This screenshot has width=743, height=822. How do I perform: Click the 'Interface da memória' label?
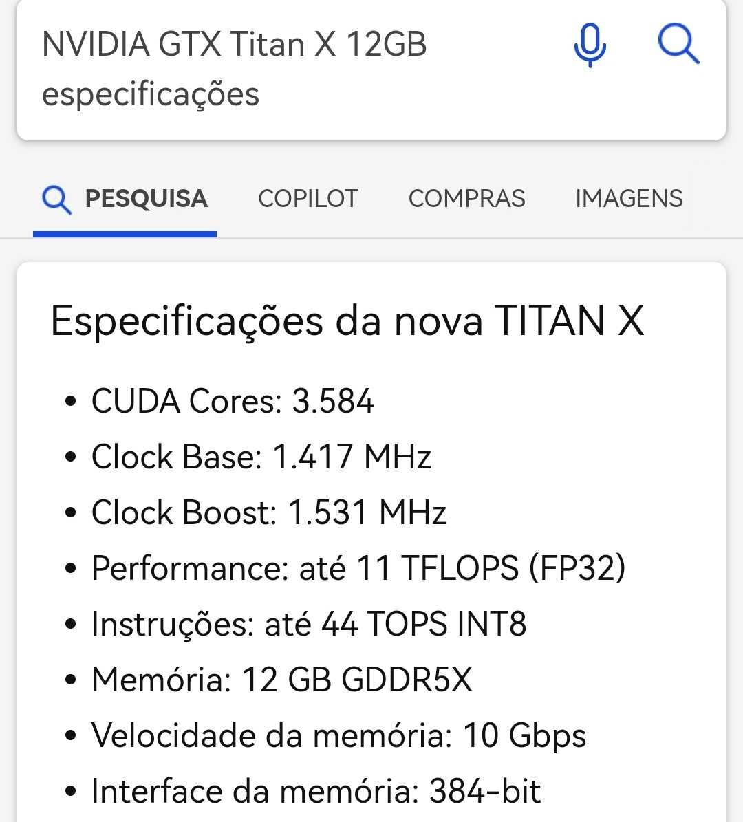[x=255, y=792]
